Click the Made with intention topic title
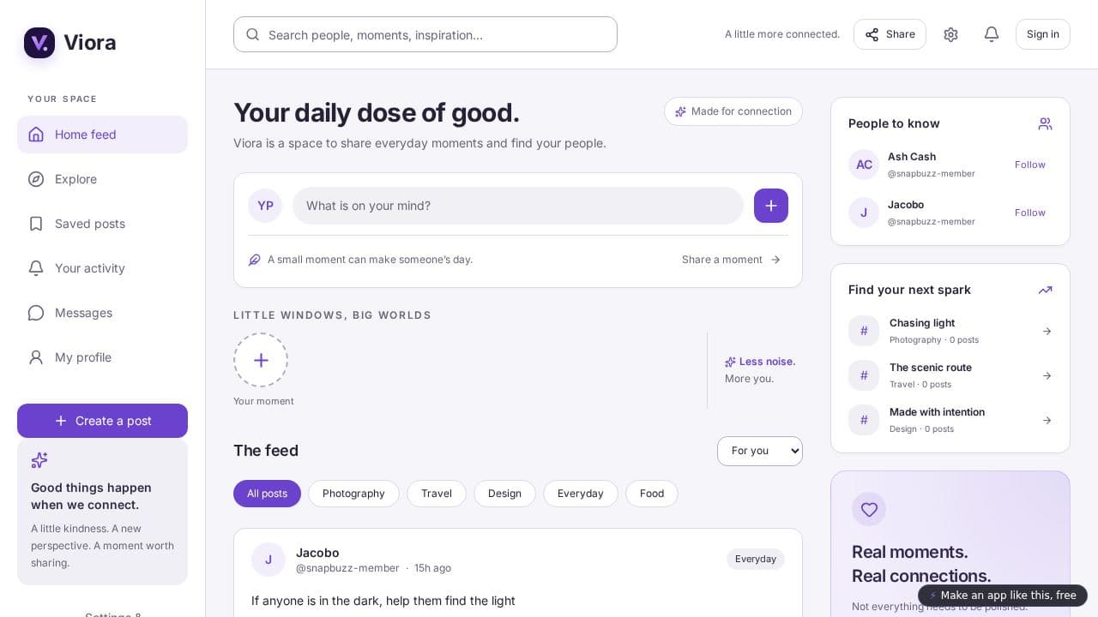Screen dimensions: 1098x617 (x=937, y=412)
